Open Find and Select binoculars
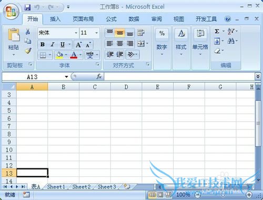The height and width of the screenshot is (200, 263). coord(231,41)
